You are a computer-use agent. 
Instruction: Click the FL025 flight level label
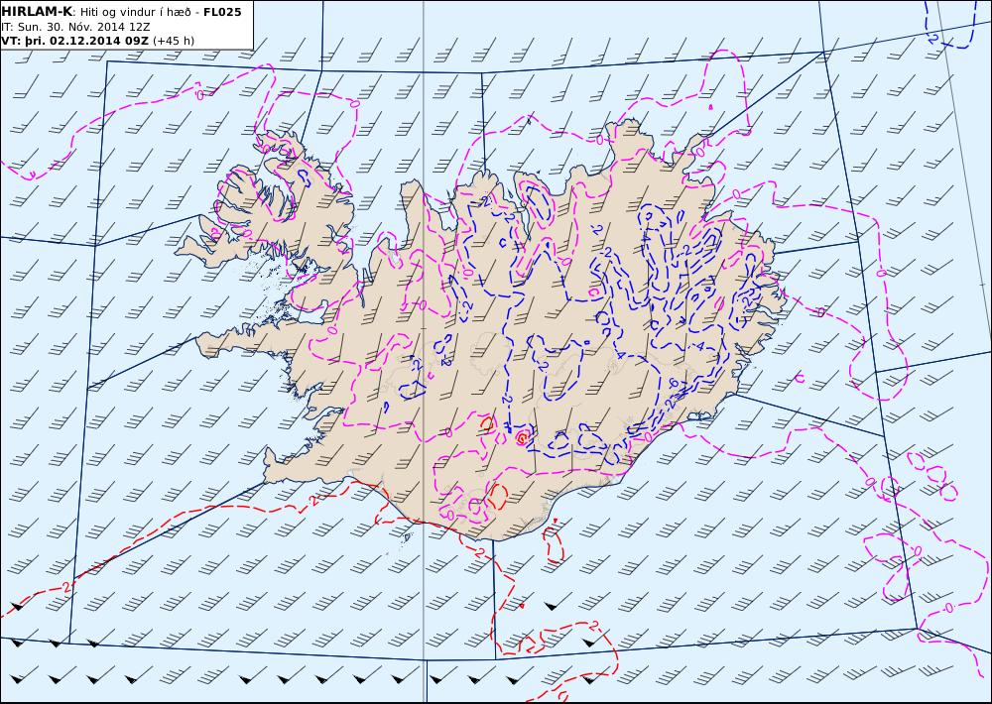[222, 12]
